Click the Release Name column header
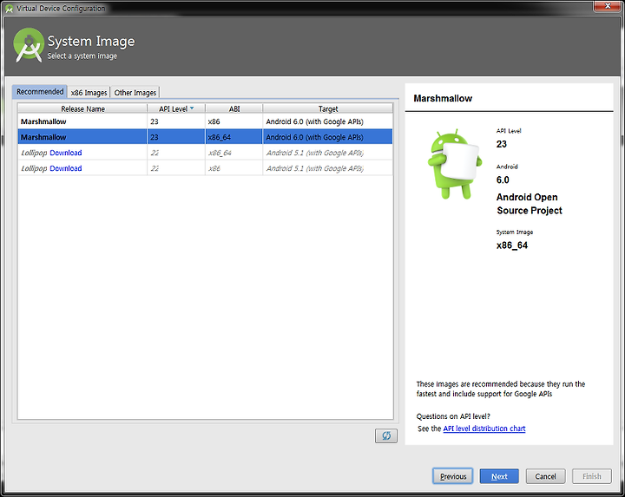The width and height of the screenshot is (625, 497). tap(82, 108)
